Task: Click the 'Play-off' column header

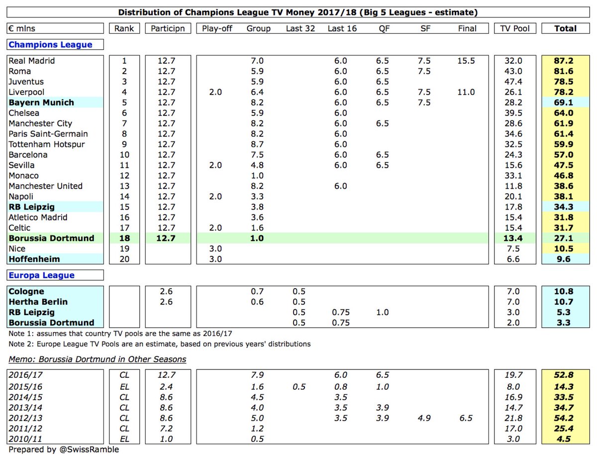Action: click(216, 28)
